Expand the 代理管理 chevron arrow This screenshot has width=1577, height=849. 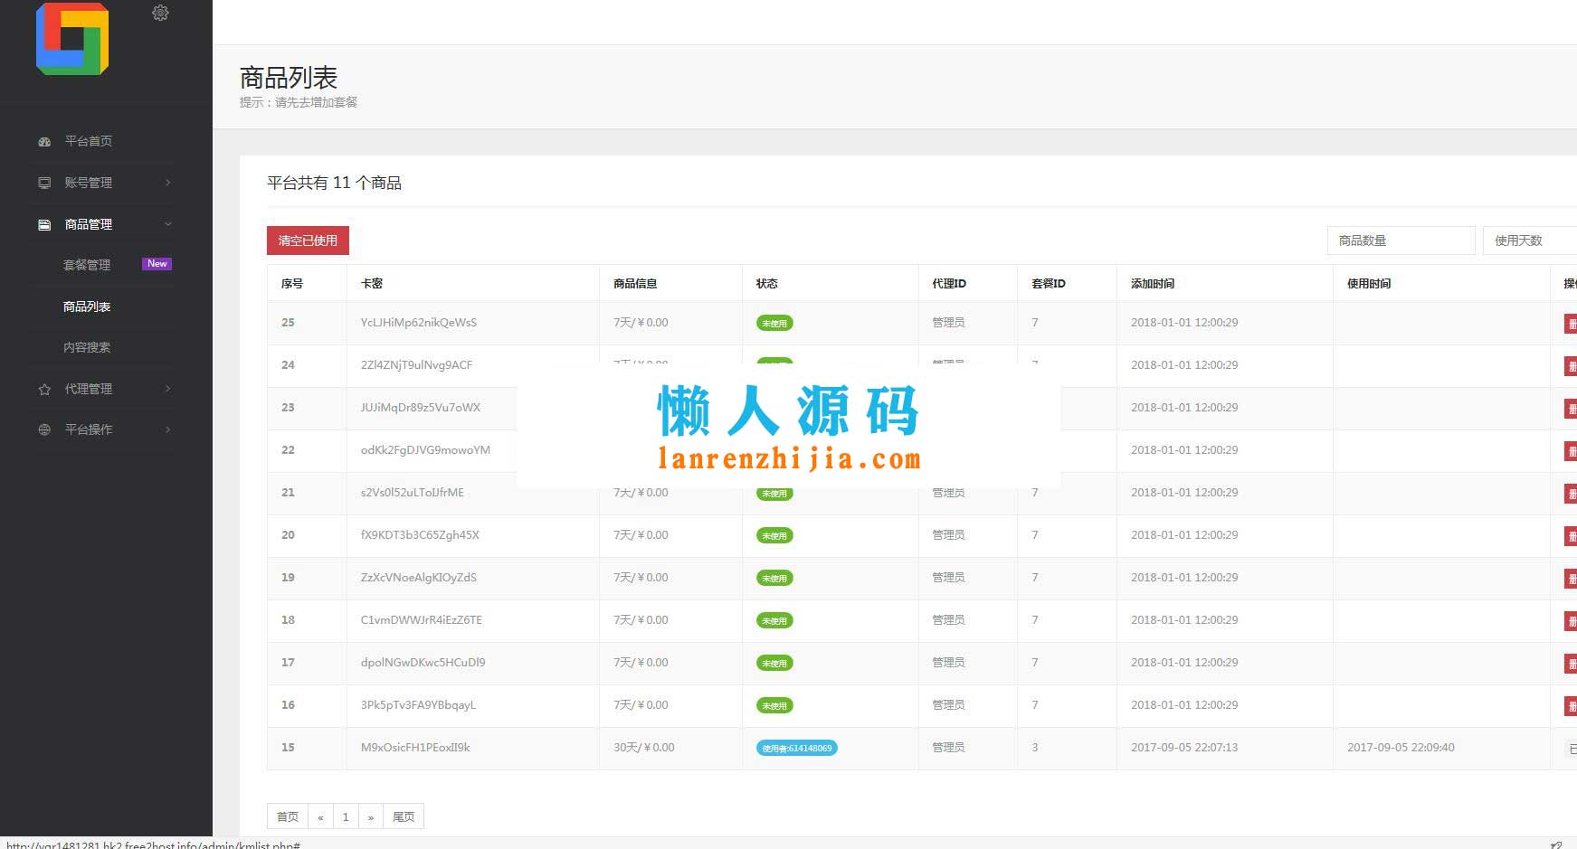click(x=167, y=389)
